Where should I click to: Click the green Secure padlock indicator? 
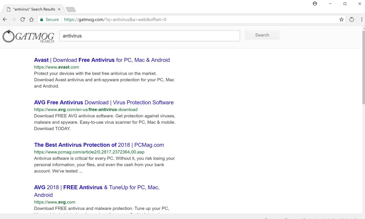click(x=49, y=20)
